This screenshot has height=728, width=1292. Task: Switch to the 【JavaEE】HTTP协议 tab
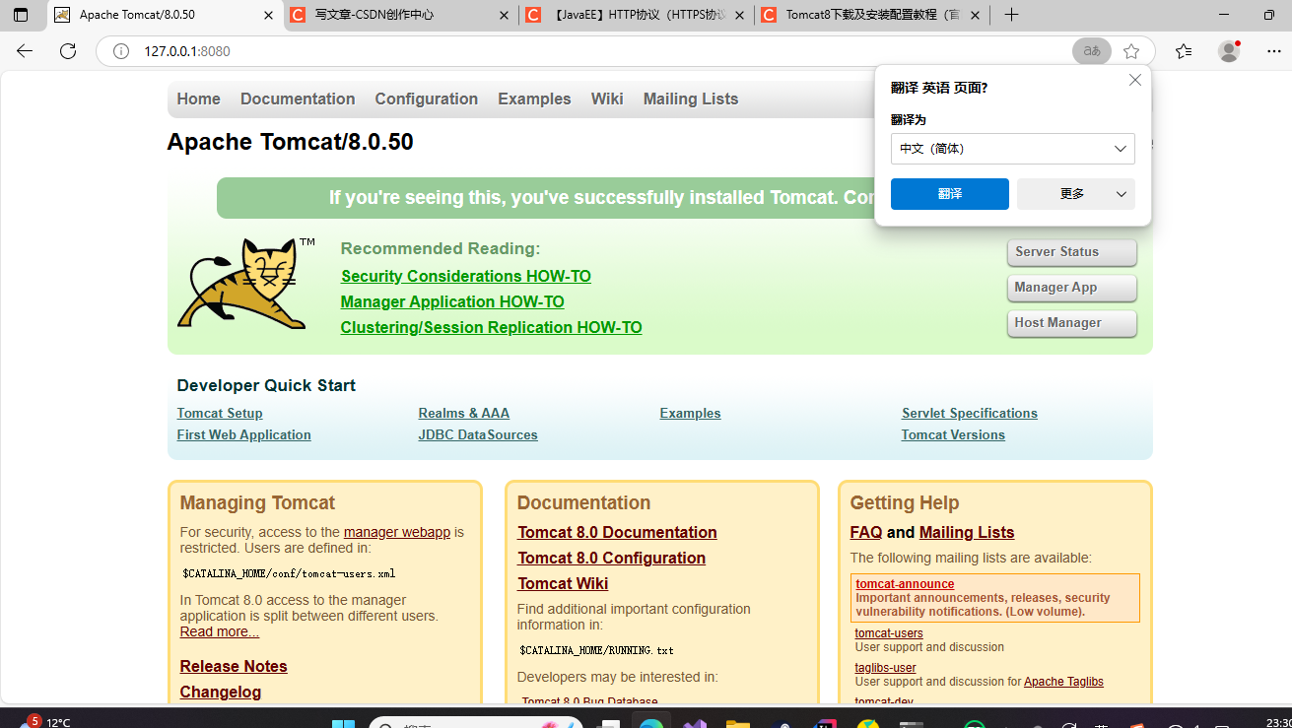point(638,15)
